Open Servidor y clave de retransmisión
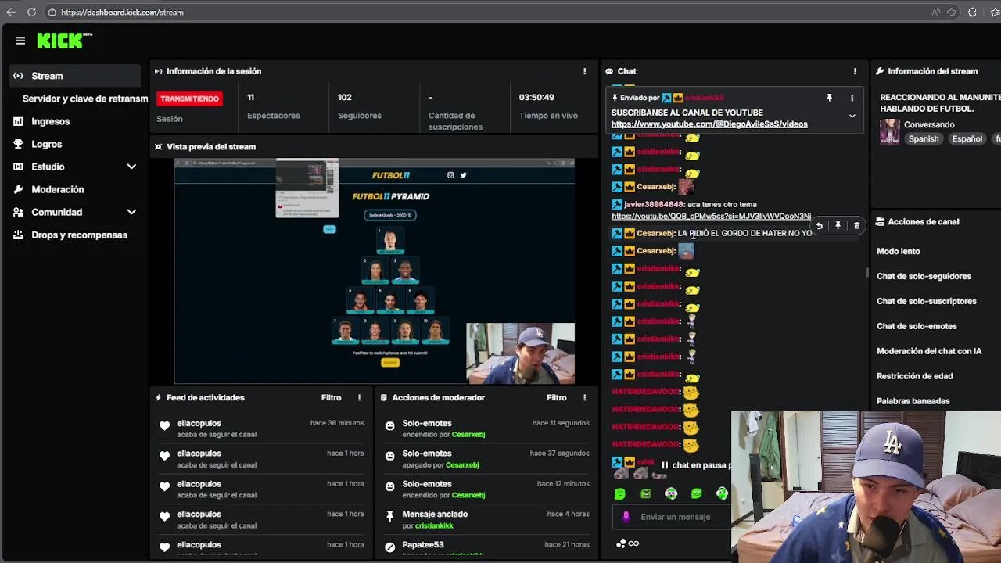Viewport: 1001px width, 563px height. pos(84,99)
